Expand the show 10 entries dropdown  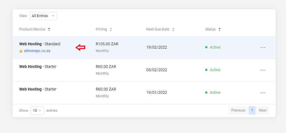[x=37, y=111]
